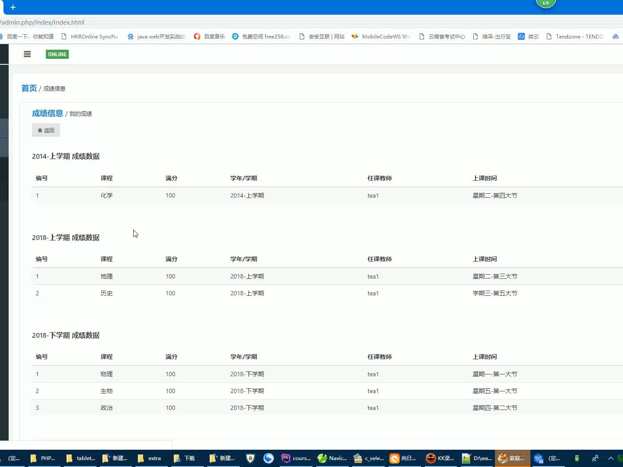Open the 云南省考试中心 bookmark
This screenshot has width=623, height=467.
(x=442, y=36)
